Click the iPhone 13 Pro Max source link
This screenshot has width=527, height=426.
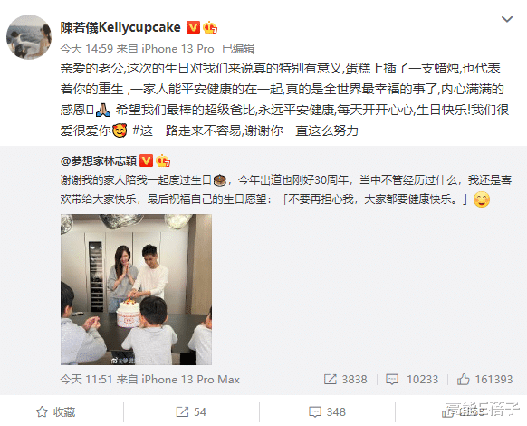[x=190, y=380]
